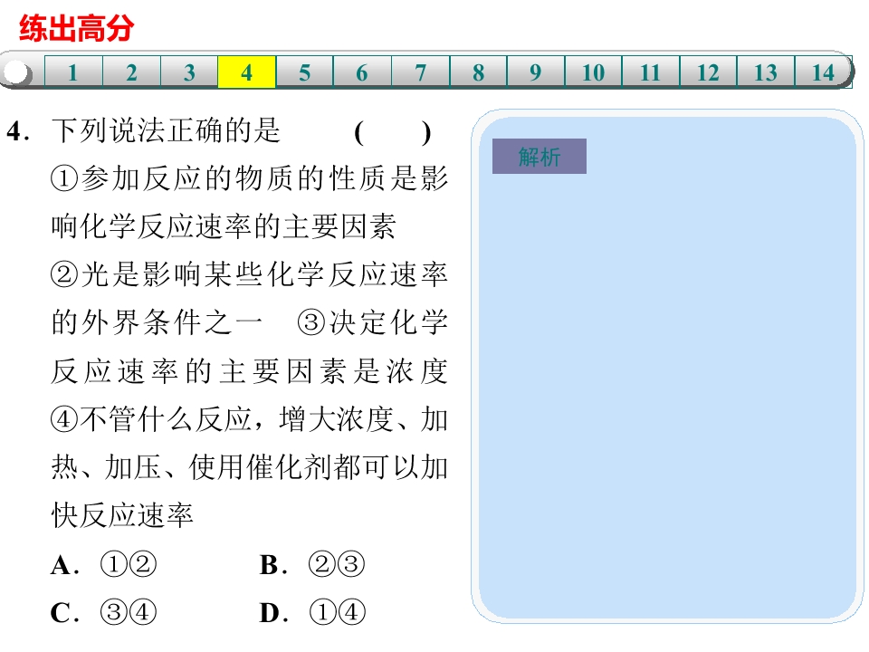Go to question 13 tab
Image resolution: width=869 pixels, height=652 pixels.
click(x=766, y=72)
